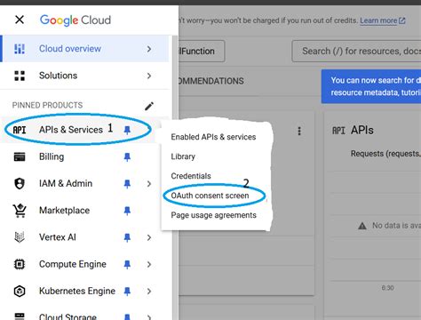Click the Marketplace shopping cart icon

[20, 211]
